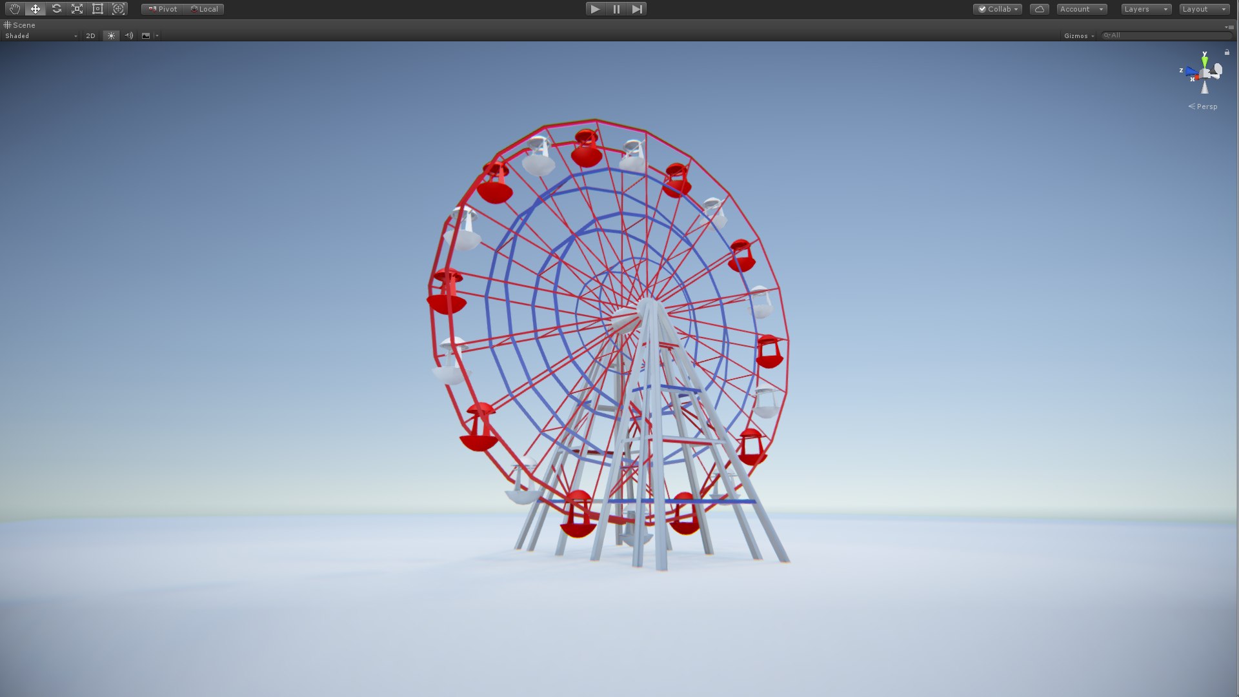Click the blue Z axis cone on gizmo
1239x697 pixels.
(1191, 71)
